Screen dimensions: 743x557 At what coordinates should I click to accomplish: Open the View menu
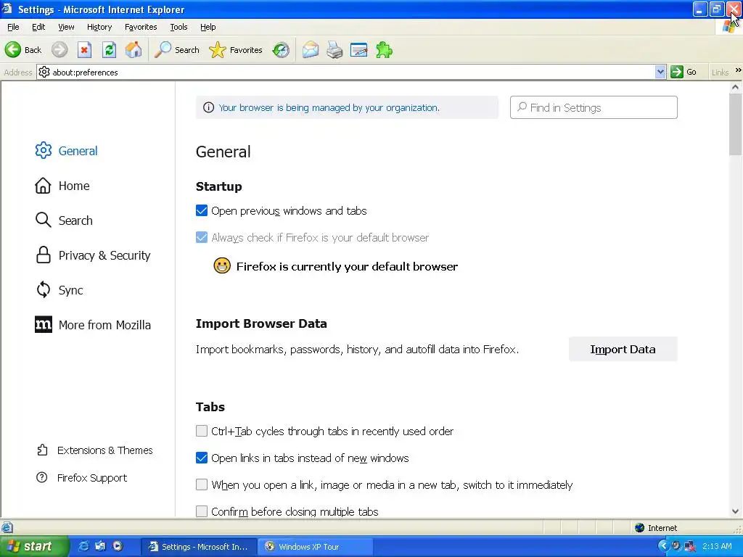[x=66, y=27]
